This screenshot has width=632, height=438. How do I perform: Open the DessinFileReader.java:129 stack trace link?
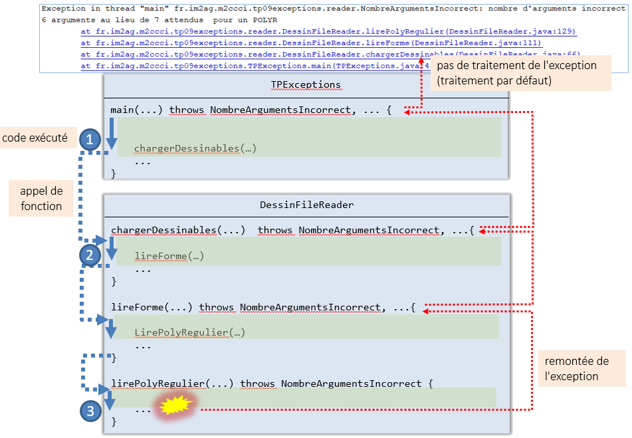328,32
